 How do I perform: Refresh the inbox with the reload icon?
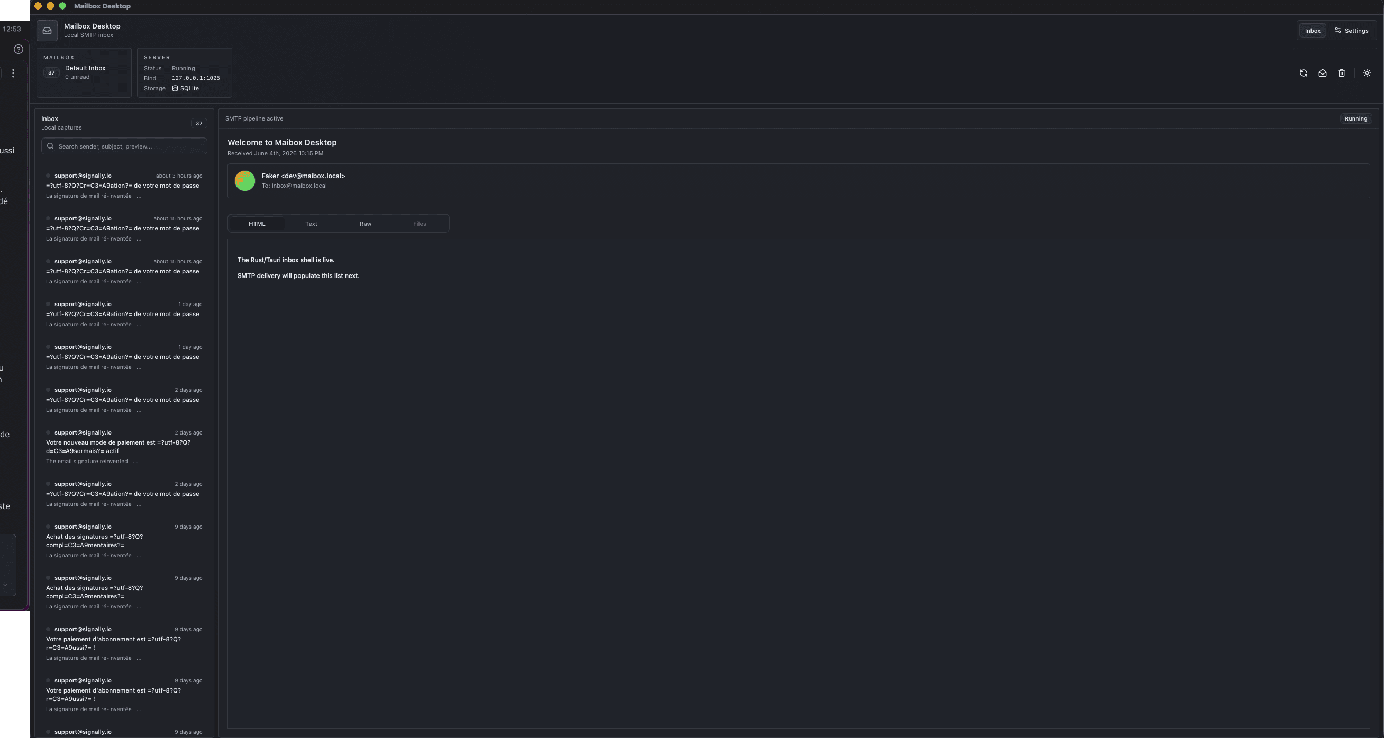(x=1303, y=73)
